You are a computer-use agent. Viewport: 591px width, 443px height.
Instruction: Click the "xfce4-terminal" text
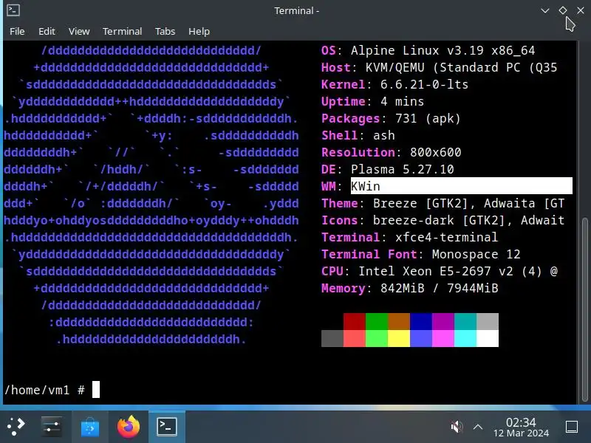point(446,237)
